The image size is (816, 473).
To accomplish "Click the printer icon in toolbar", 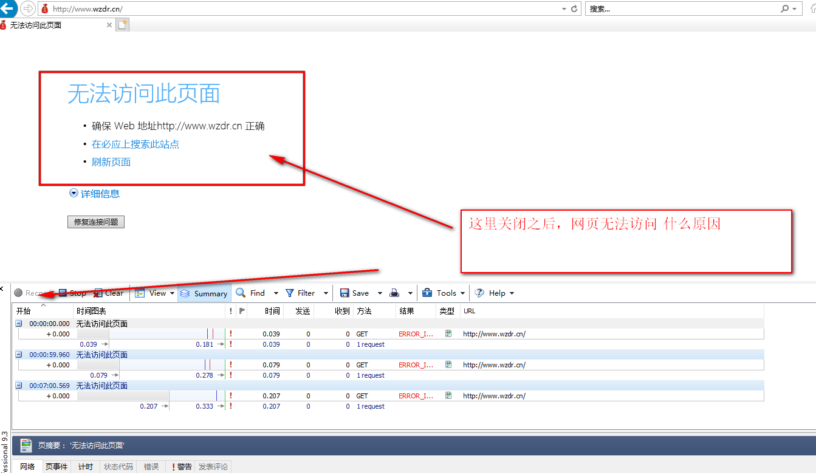I will pyautogui.click(x=394, y=293).
